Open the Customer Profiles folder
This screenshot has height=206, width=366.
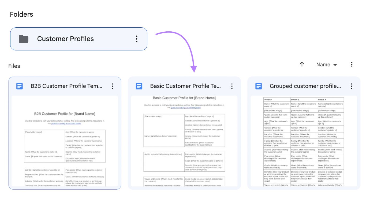point(65,39)
